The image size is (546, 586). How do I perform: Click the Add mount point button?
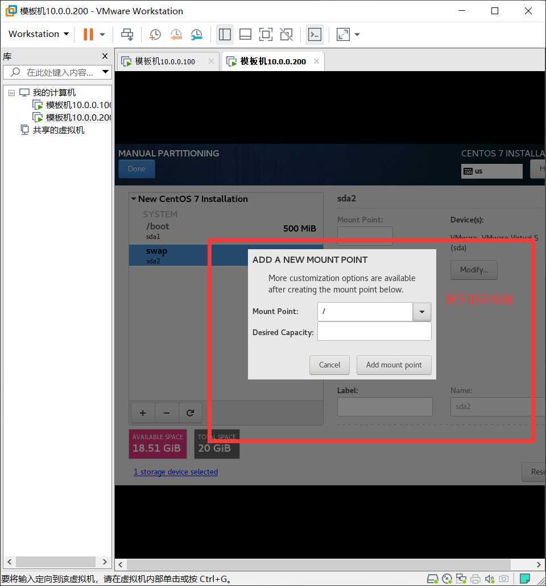pos(394,365)
